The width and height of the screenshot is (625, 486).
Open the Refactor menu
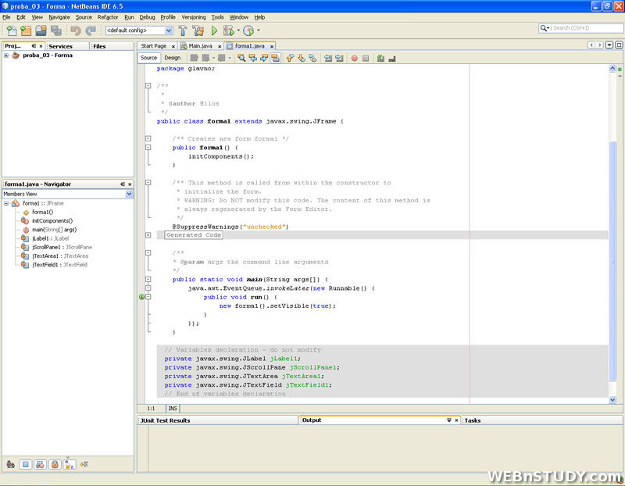pos(108,17)
